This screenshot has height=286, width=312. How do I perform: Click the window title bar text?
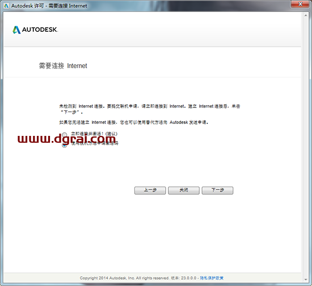pos(49,6)
